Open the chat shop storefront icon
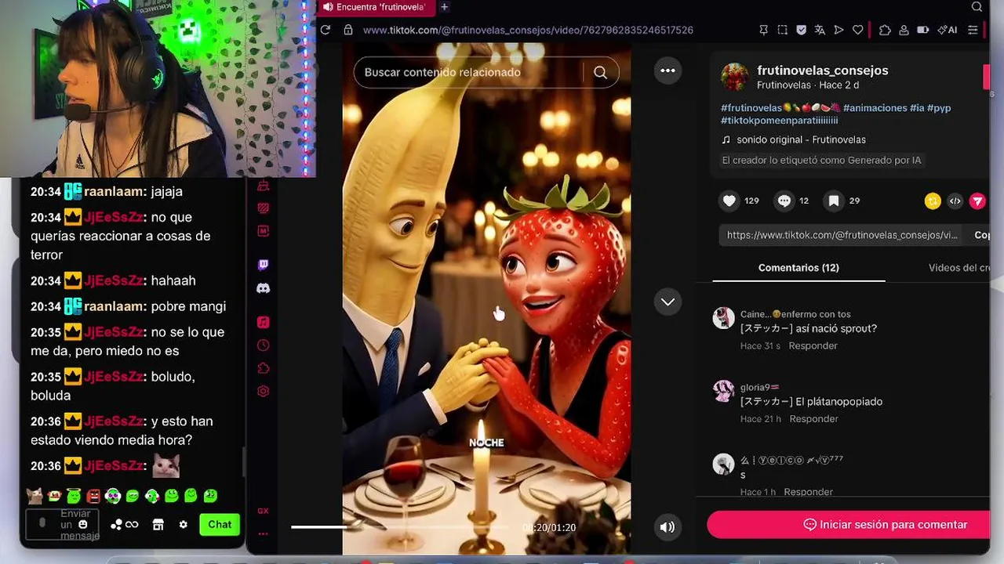 (x=158, y=524)
